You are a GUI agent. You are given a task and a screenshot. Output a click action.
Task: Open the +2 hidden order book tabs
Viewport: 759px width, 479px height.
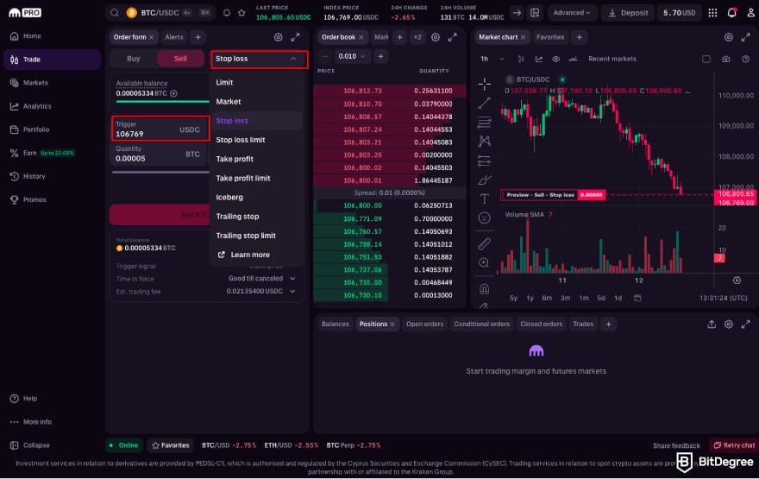coord(417,37)
